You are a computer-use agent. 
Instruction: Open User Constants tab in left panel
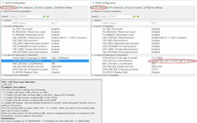[x=43, y=8]
